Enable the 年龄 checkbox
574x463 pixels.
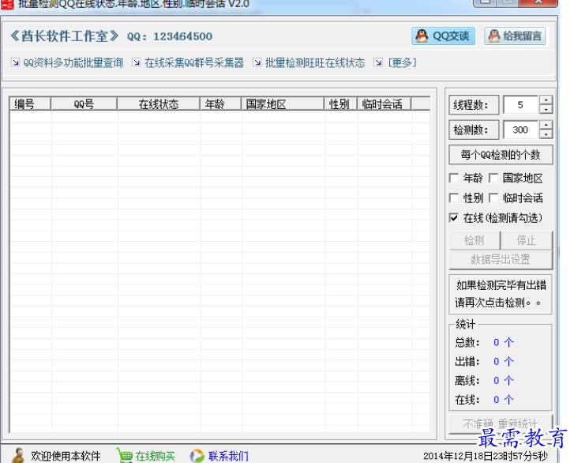(x=454, y=178)
